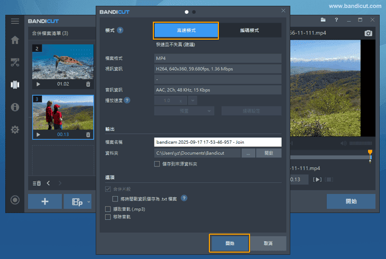This screenshot has width=386, height=259.
Task: Open the mode help question mark
Action: pos(120,30)
